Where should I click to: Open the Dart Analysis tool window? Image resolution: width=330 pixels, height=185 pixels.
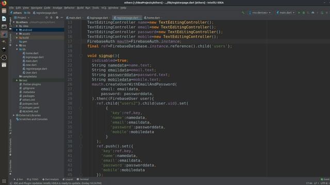51,179
